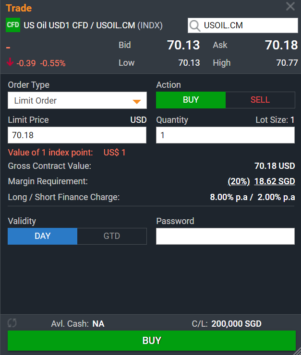Click the Limit Price input field
Screen dimensions: 301x355
point(77,135)
